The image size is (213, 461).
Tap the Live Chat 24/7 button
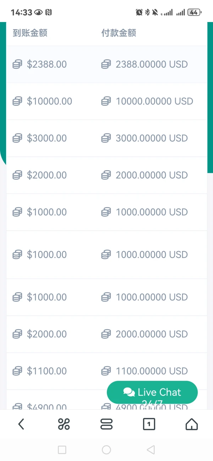click(x=152, y=393)
